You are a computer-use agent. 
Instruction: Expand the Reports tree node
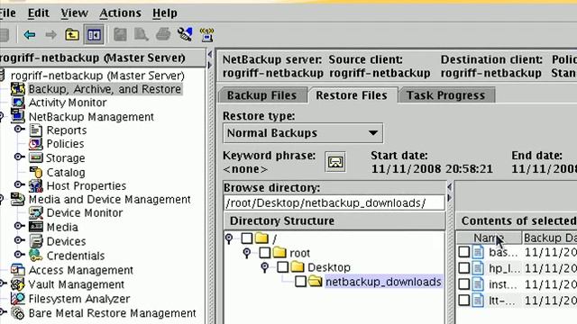pos(19,130)
